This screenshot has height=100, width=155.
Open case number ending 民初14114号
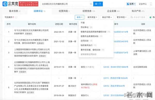[121, 32]
